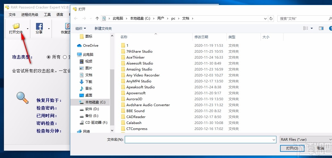Select the Apowersoft folder
This screenshot has width=332, height=158.
(x=133, y=93)
